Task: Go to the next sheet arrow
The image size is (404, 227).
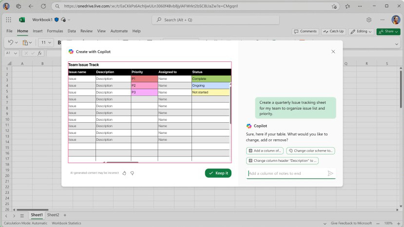Action: 14,216
